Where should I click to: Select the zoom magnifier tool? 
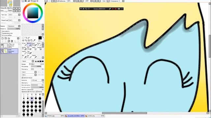coord(26,40)
